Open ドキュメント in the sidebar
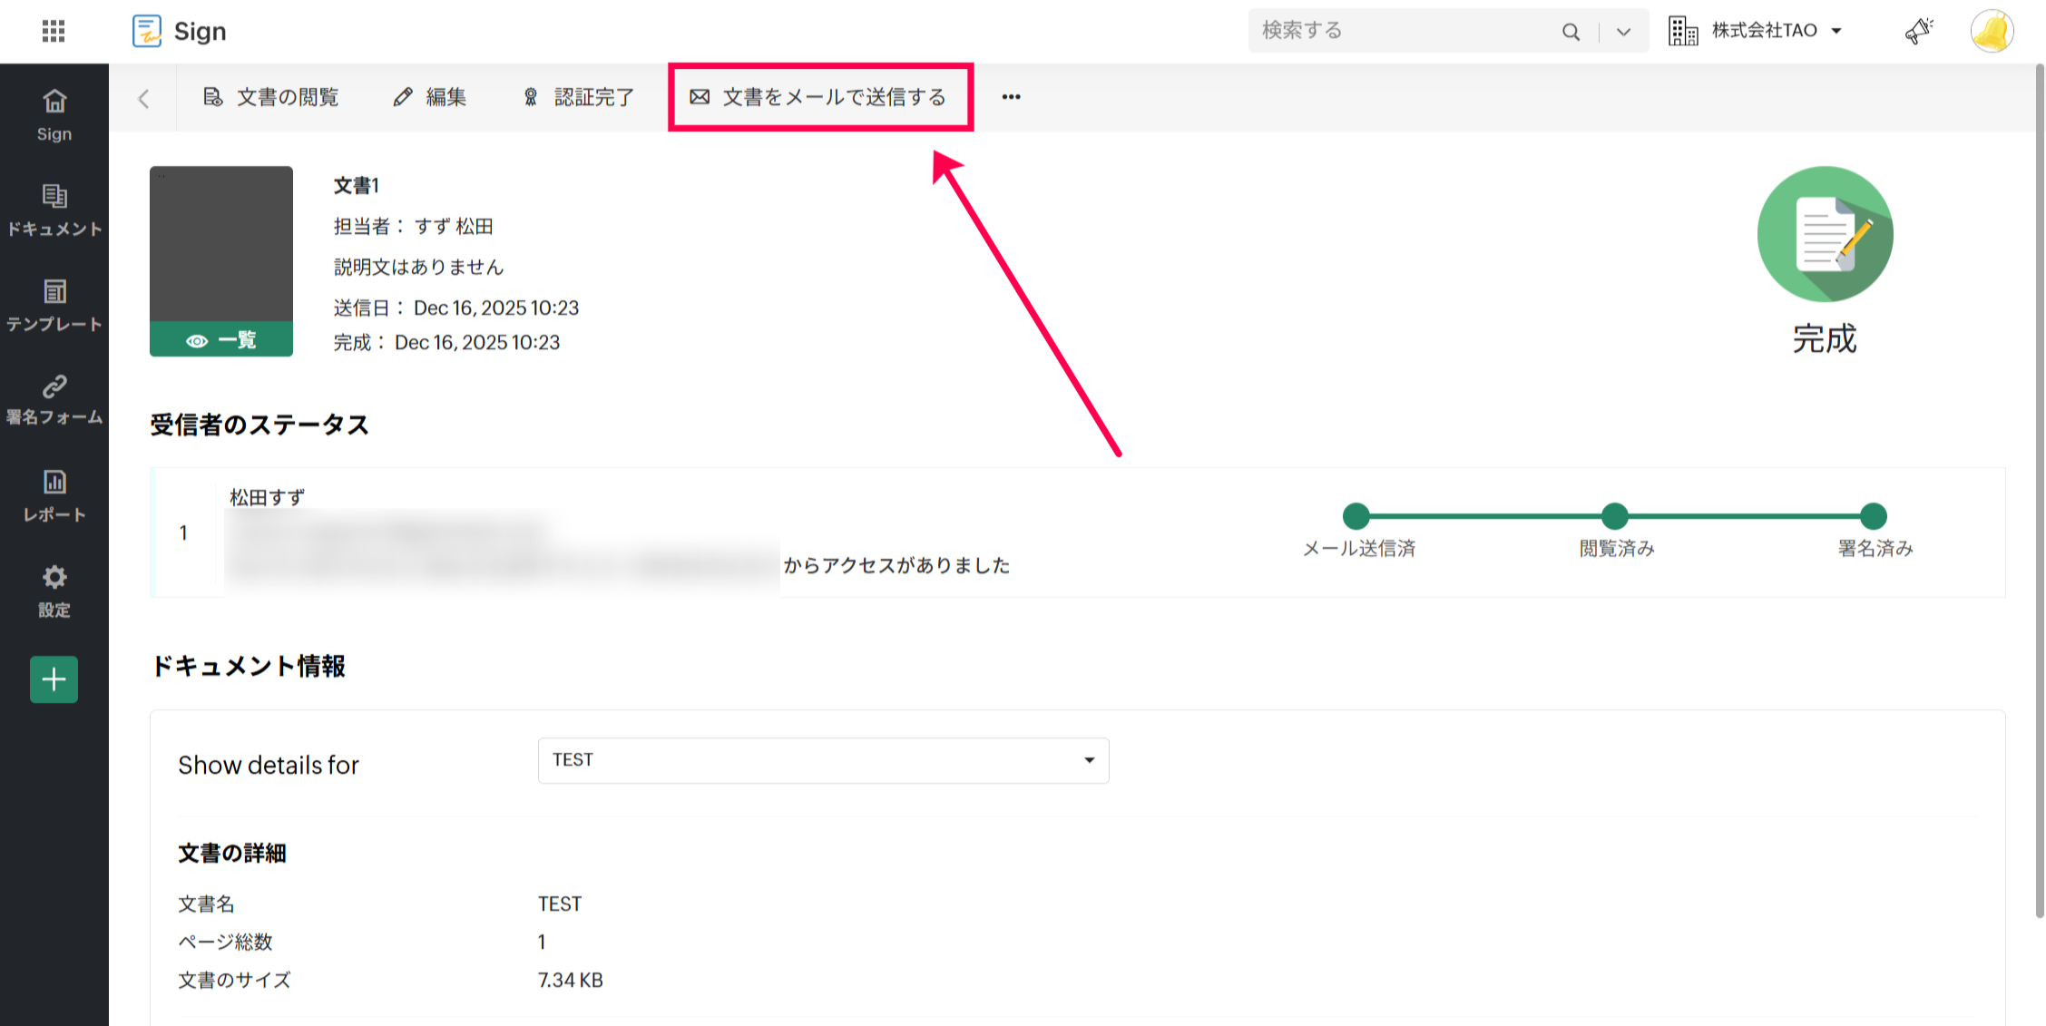Viewport: 2046px width, 1026px height. 54,210
